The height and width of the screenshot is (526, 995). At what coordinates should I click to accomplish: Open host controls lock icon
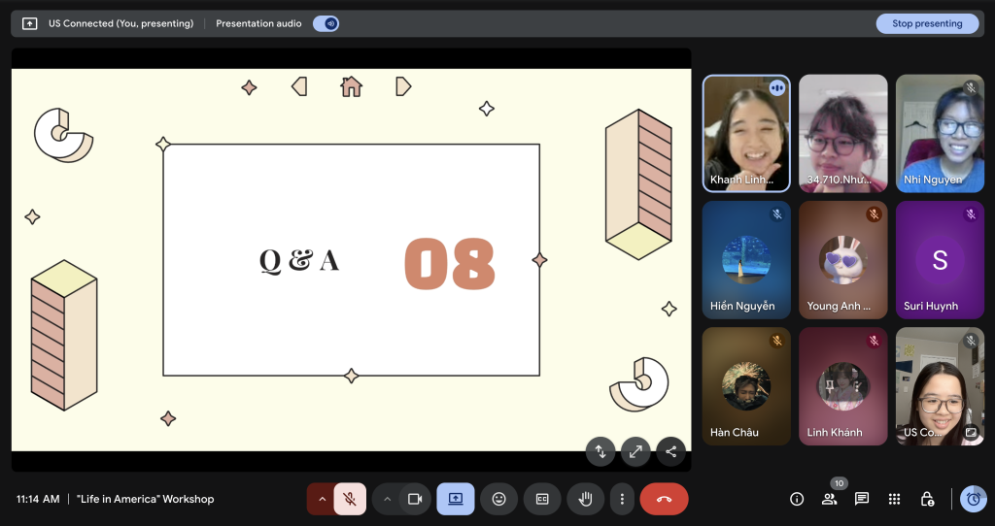(x=927, y=499)
